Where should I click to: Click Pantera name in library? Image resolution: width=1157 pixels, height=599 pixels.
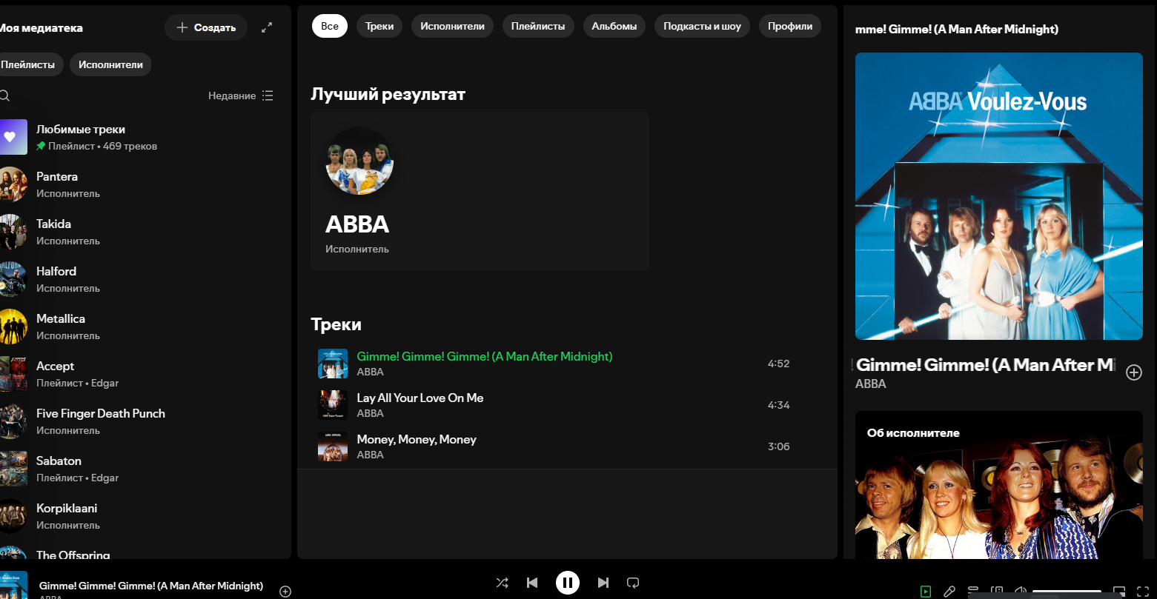57,176
